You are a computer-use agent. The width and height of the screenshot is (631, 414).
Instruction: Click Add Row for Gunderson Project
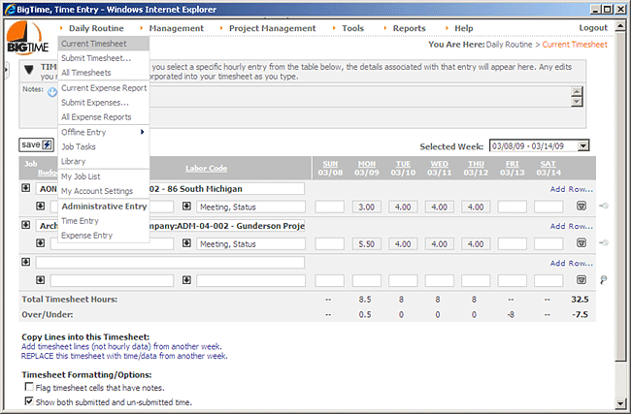pyautogui.click(x=572, y=226)
